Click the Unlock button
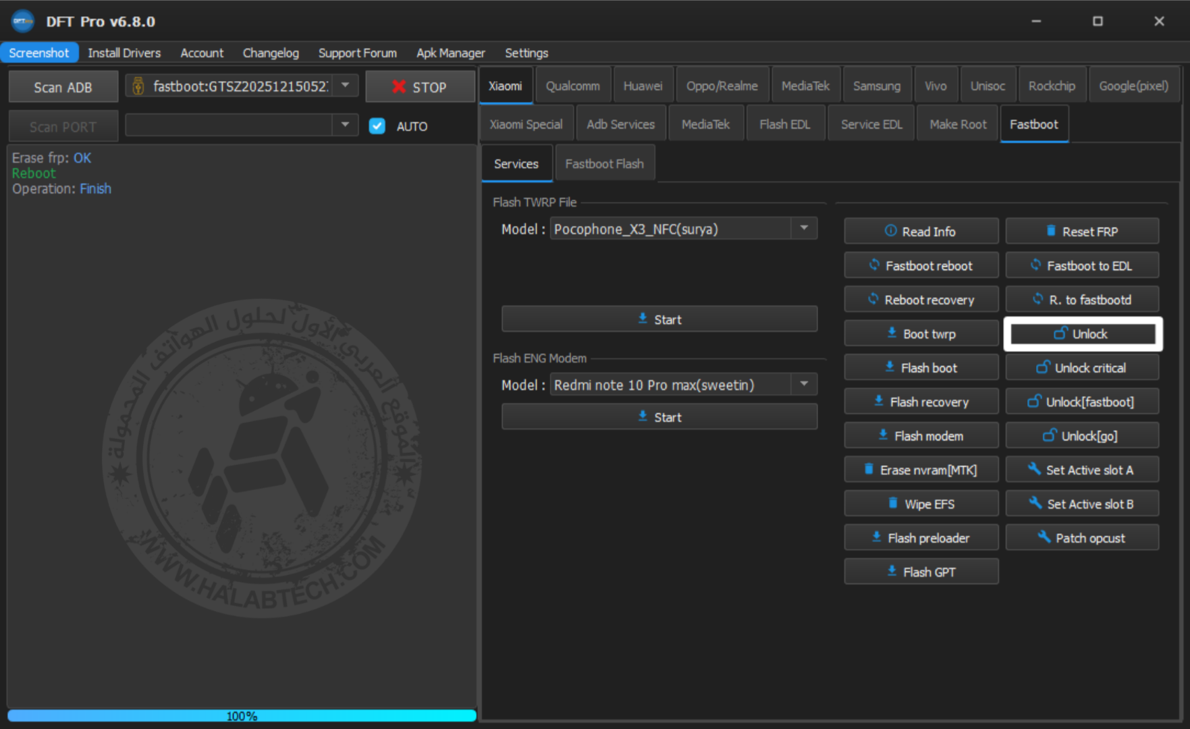 coord(1082,333)
